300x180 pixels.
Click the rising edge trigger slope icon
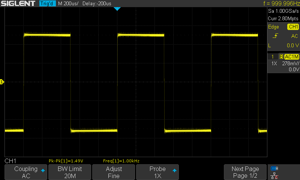tap(275, 36)
